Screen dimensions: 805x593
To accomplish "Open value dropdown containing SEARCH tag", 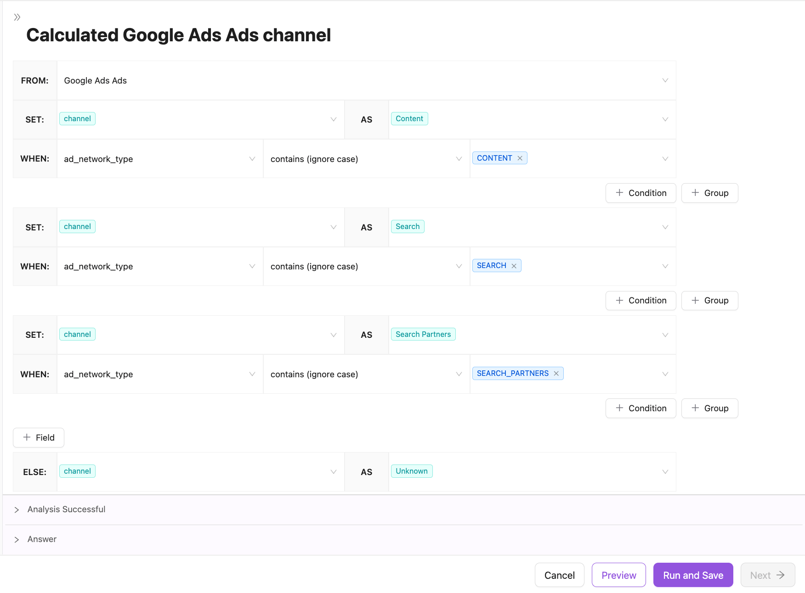I will (x=573, y=267).
